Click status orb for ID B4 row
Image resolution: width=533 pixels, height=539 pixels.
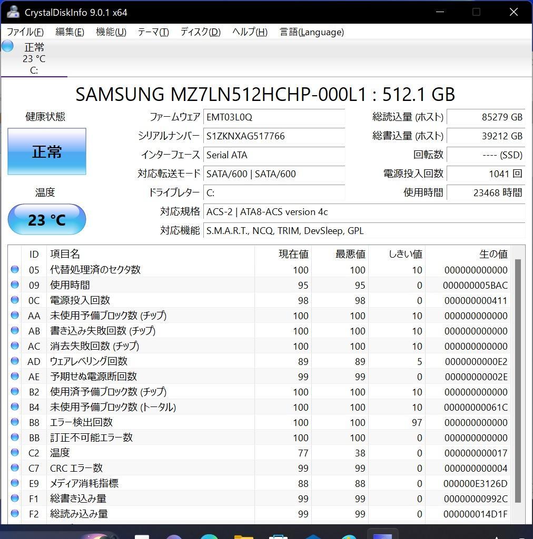tap(14, 406)
